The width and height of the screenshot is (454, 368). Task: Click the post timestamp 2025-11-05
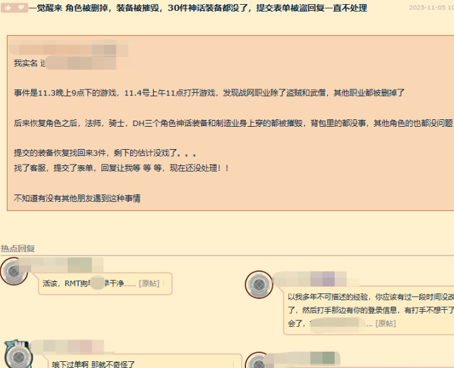(x=431, y=8)
